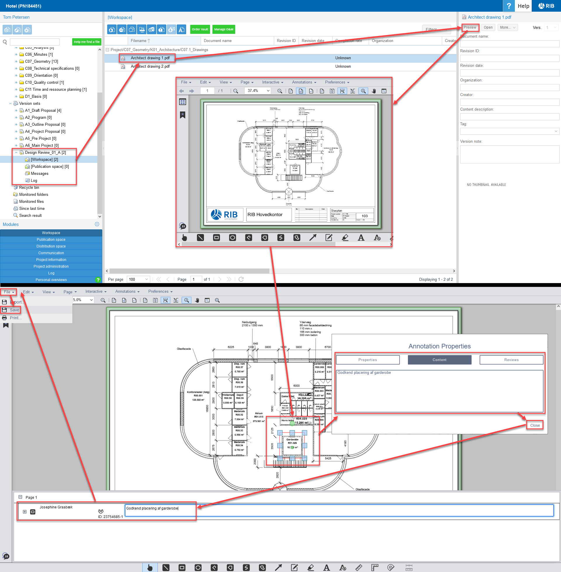Open the Annotations menu in preview viewer
Screen dimensions: 561x572
coord(304,82)
